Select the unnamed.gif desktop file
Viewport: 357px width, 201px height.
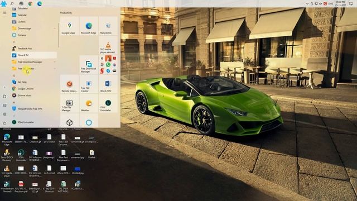click(78, 140)
